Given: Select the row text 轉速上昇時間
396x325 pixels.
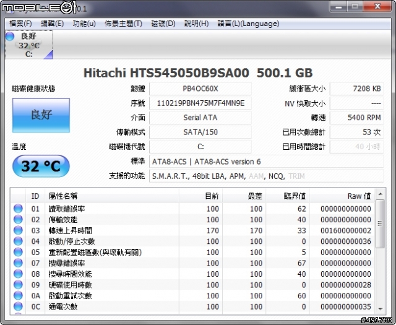Looking at the screenshot, I should (x=71, y=230).
